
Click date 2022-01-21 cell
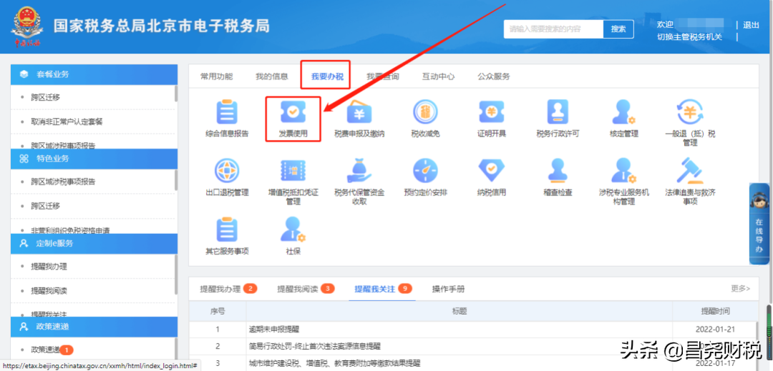(715, 329)
